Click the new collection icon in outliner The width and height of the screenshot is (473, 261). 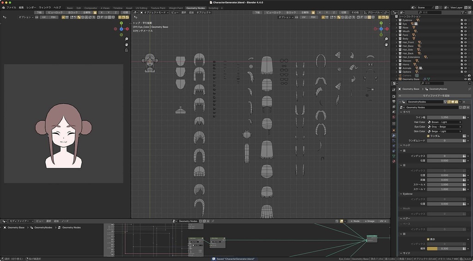[469, 12]
